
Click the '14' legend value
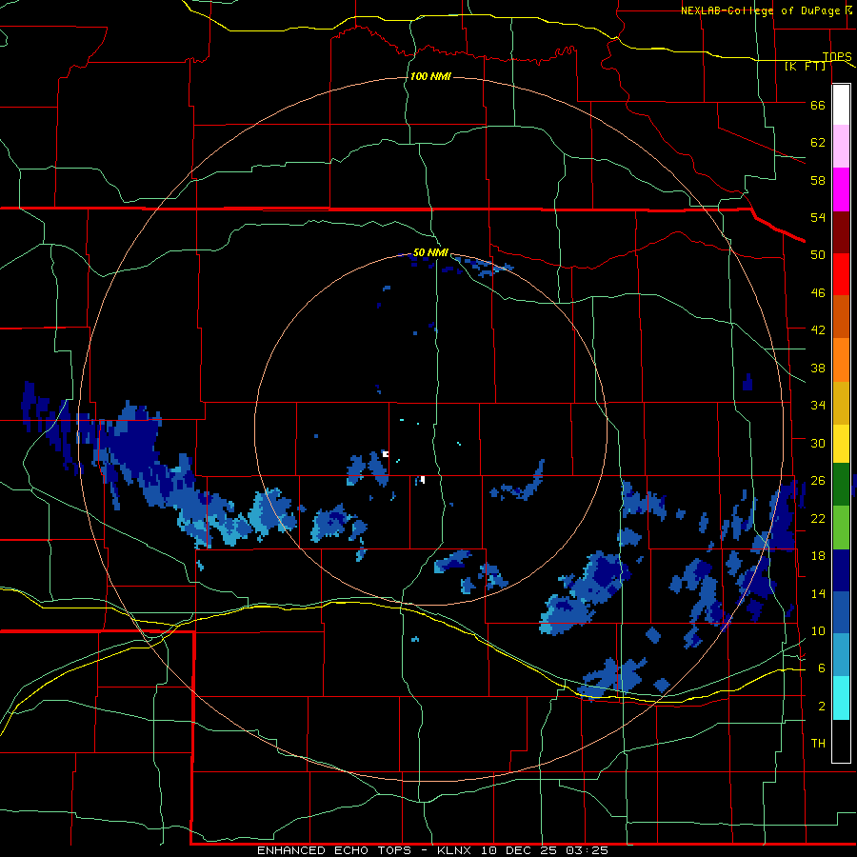[x=818, y=593]
